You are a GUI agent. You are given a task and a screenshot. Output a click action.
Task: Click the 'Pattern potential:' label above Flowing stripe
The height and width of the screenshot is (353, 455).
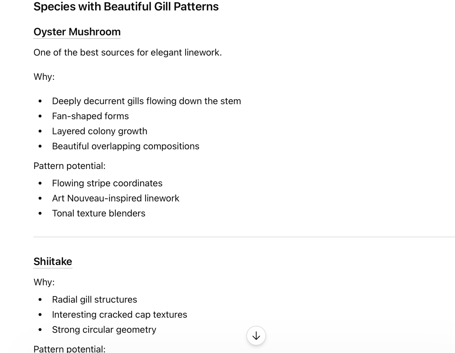[69, 166]
